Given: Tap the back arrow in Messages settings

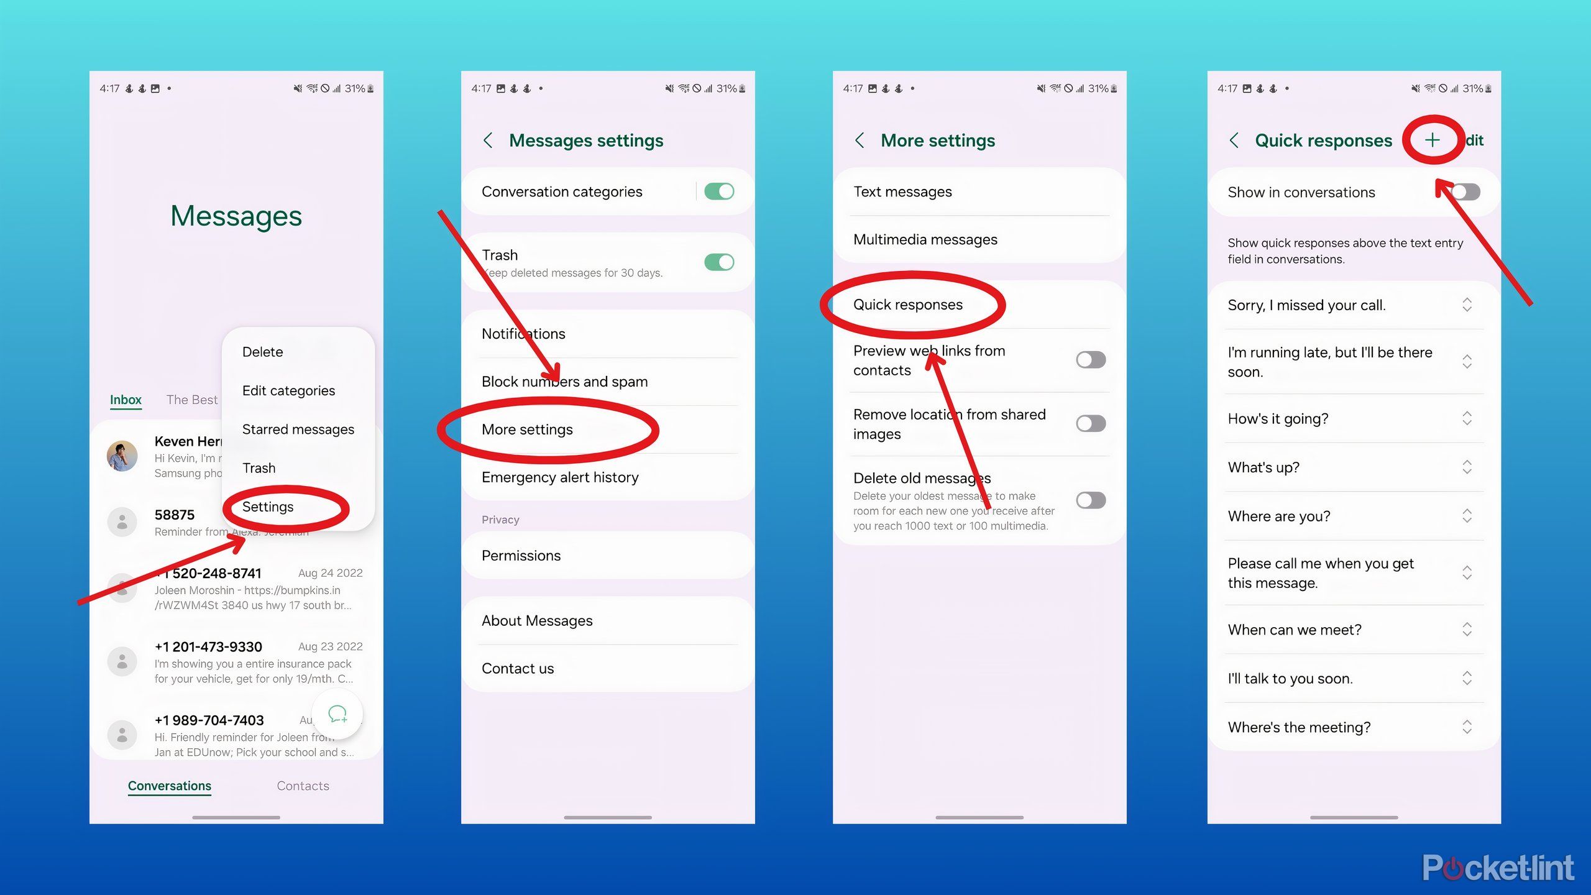Looking at the screenshot, I should tap(490, 139).
